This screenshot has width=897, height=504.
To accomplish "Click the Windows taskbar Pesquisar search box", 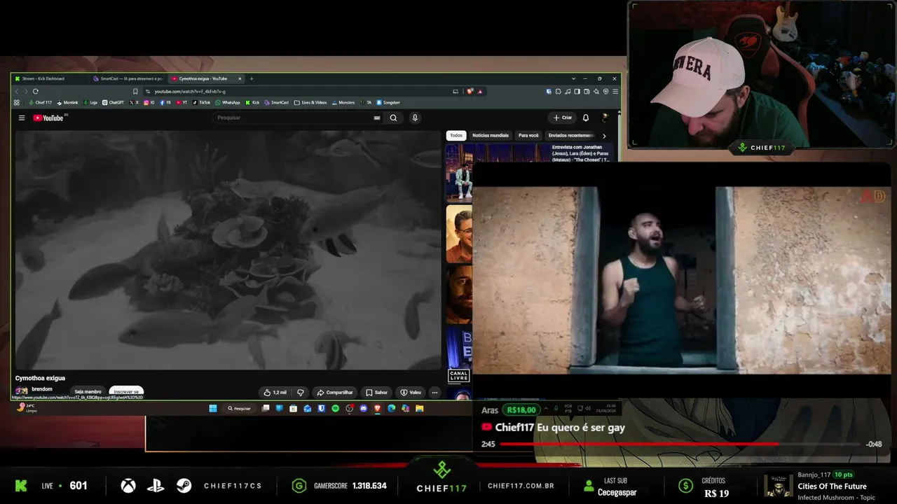I will pos(239,408).
